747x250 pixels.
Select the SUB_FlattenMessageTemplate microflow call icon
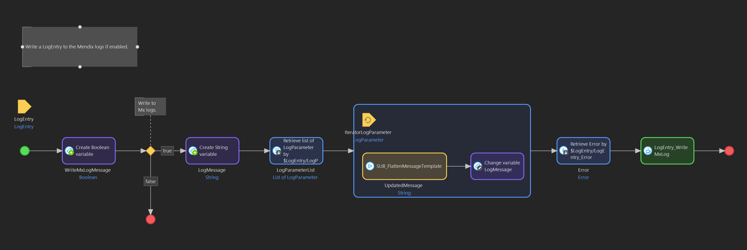370,166
